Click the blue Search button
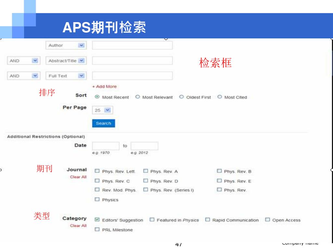The width and height of the screenshot is (333, 250). coord(103,123)
